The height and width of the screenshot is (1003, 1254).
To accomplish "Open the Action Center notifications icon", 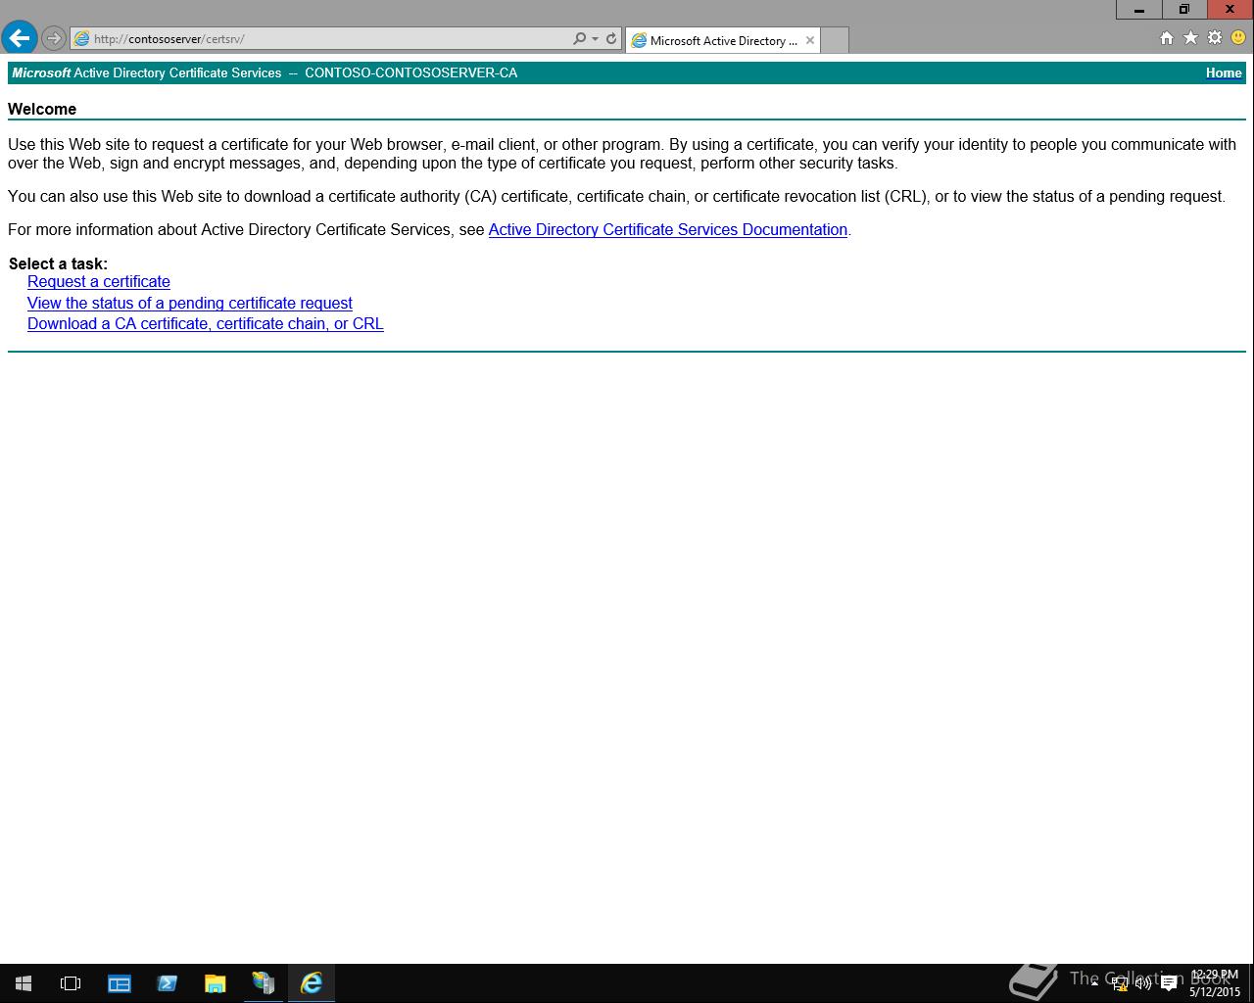I will click(1169, 983).
